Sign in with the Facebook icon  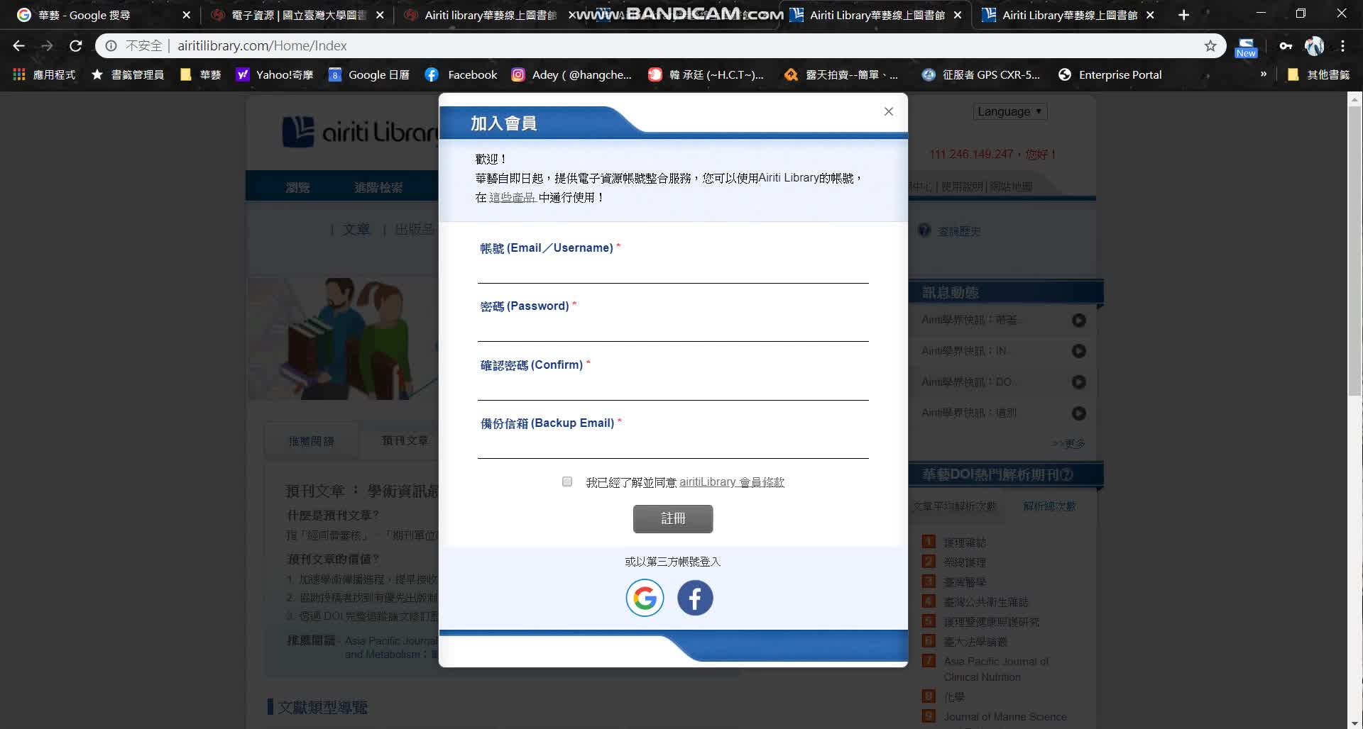(x=695, y=598)
